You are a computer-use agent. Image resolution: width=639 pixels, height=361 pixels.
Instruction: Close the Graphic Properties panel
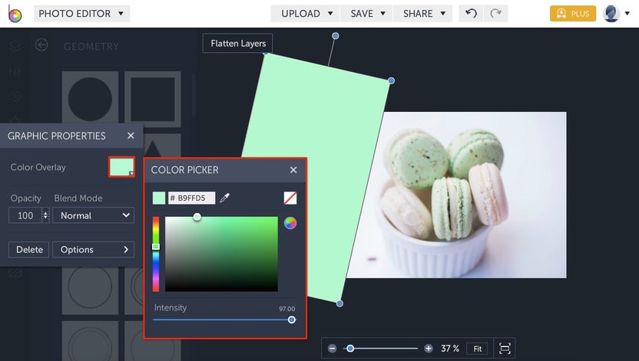coord(131,136)
